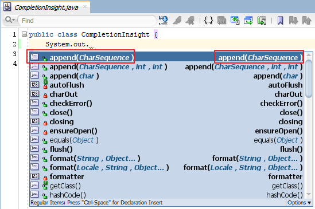
Task: Click the green arrow indent lines icon
Action: (x=262, y=20)
